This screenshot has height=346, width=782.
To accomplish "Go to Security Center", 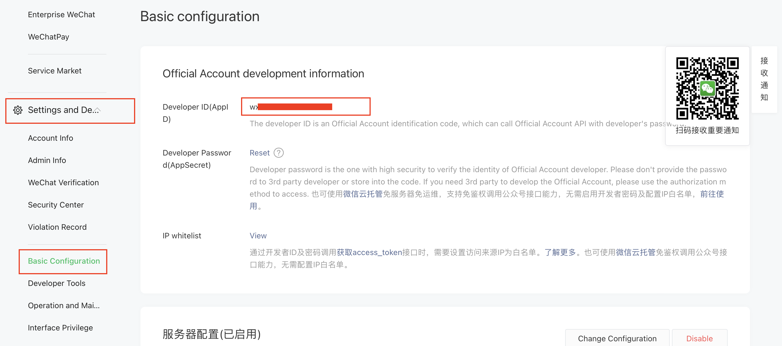I will pyautogui.click(x=55, y=204).
